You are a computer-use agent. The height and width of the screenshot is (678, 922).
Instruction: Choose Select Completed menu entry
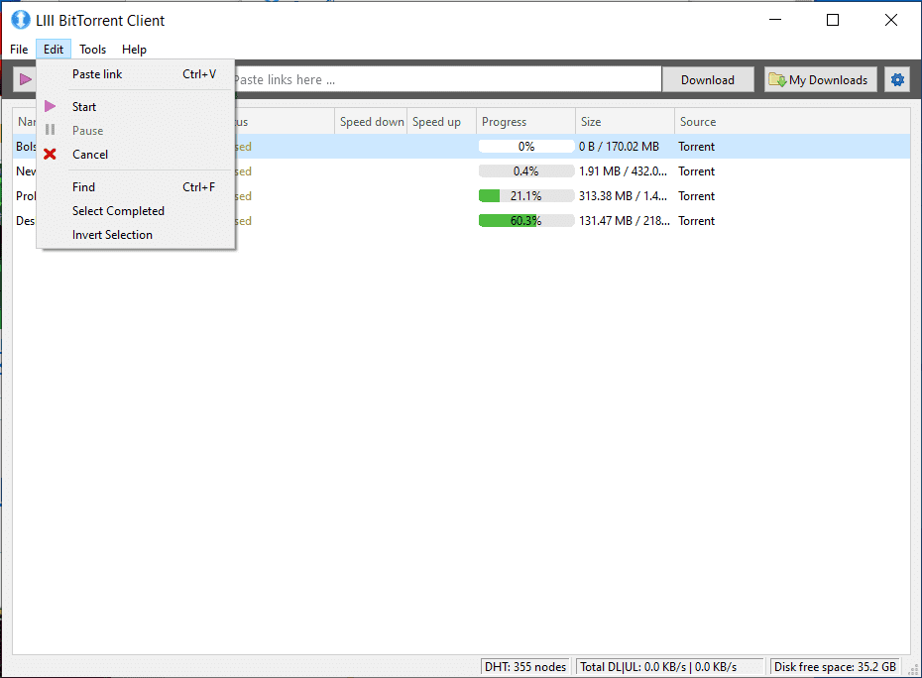[136, 210]
